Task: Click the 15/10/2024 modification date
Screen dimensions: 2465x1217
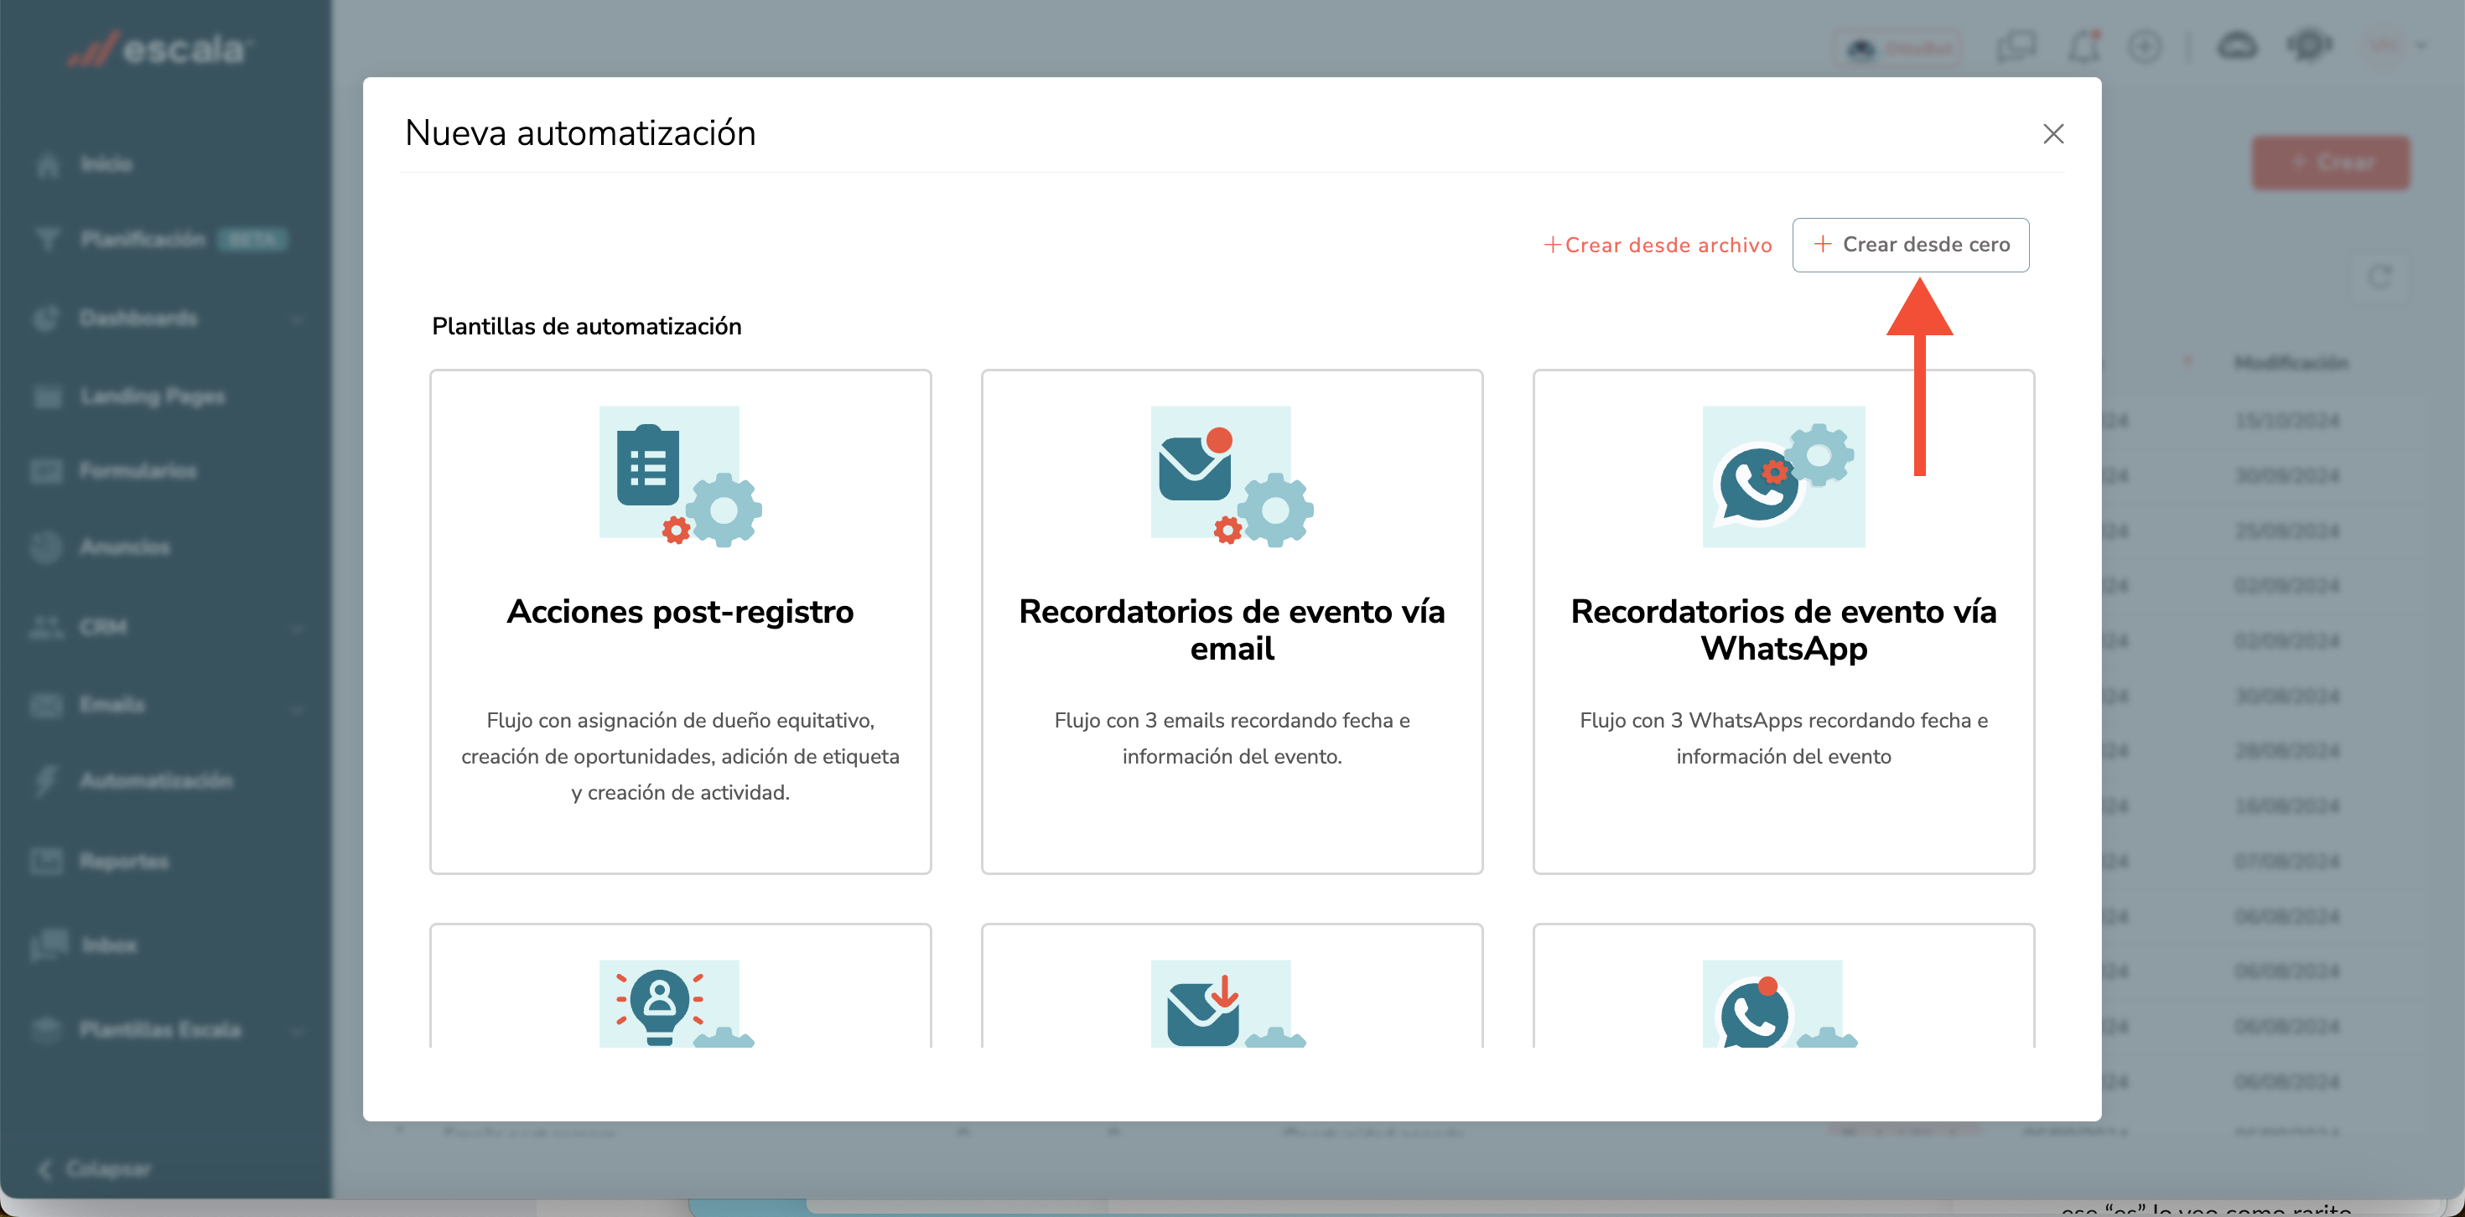Action: click(x=2287, y=421)
